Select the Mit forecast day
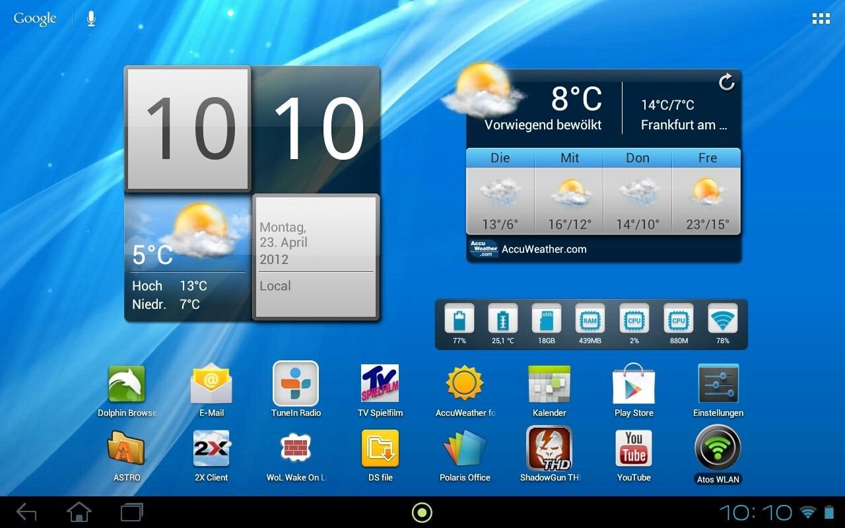Viewport: 845px width, 528px height. [x=570, y=191]
